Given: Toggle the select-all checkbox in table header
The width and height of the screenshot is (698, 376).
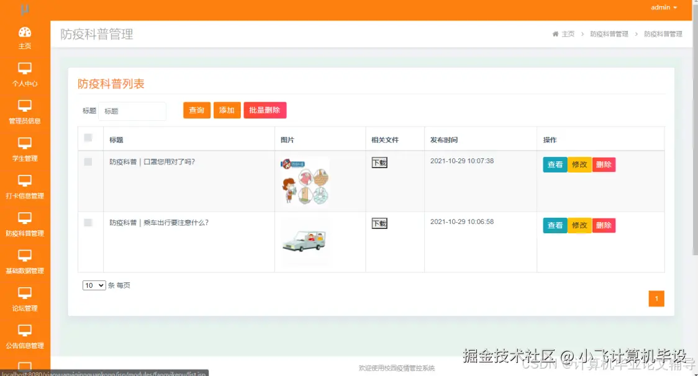Looking at the screenshot, I should click(x=88, y=138).
